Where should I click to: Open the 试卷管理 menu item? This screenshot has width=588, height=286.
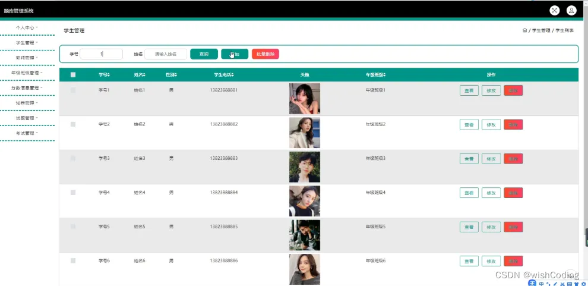pyautogui.click(x=27, y=103)
